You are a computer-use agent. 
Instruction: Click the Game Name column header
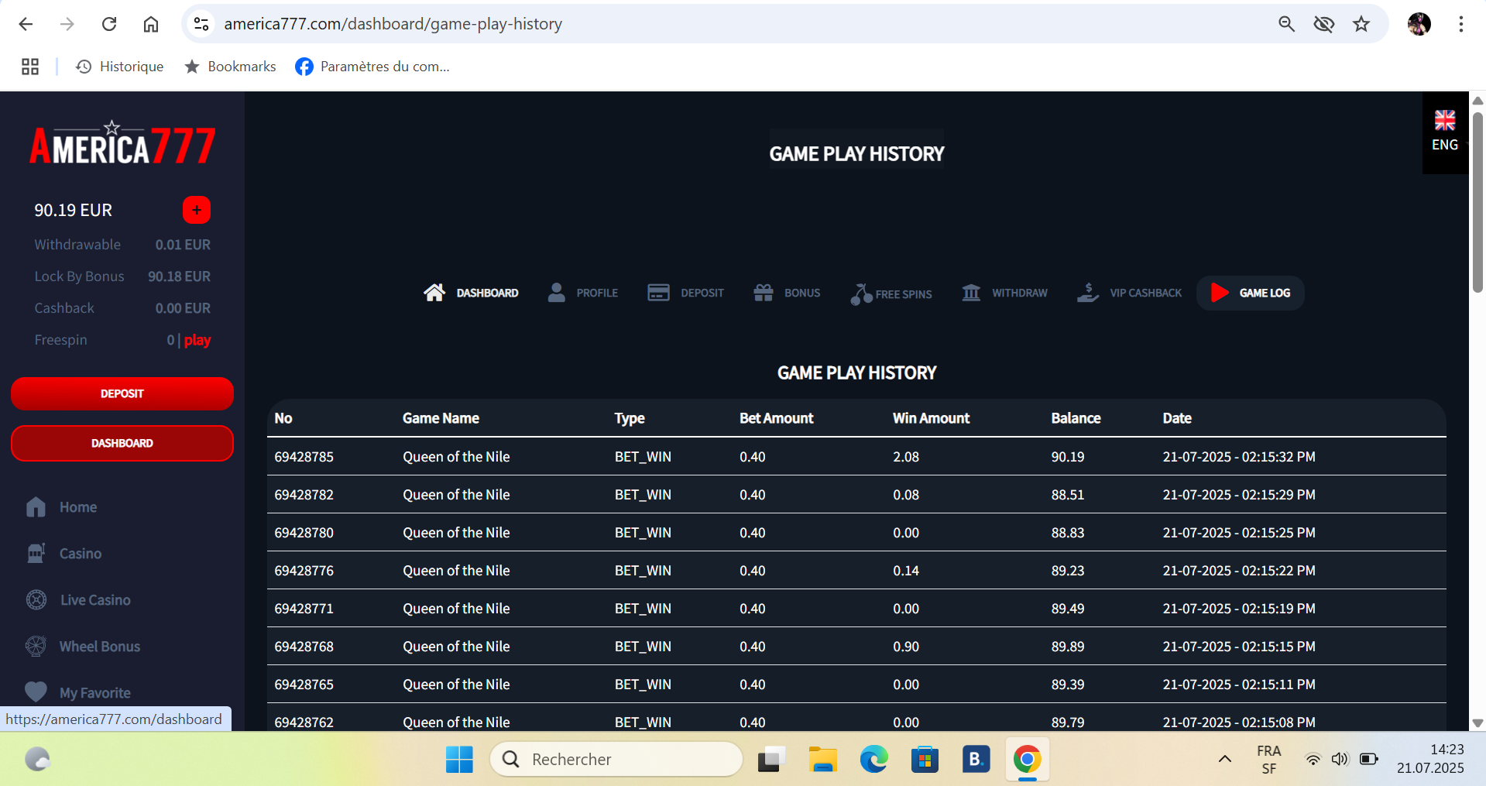coord(441,418)
